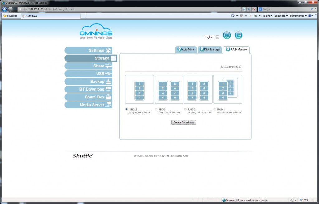319x204 pixels.
Task: Expand the Print dropdown arrow
Action: point(260,16)
